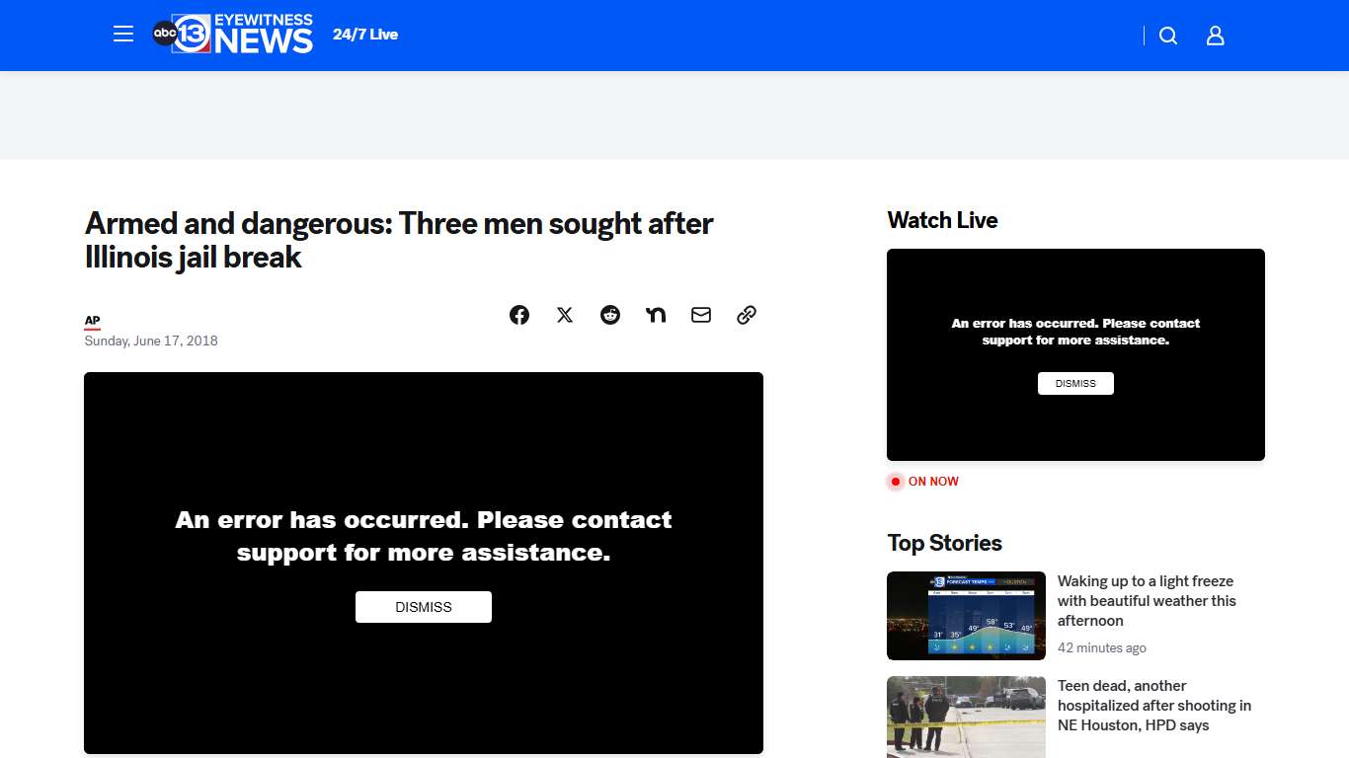Open the Top Stories section
This screenshot has height=758, width=1349.
[x=944, y=543]
